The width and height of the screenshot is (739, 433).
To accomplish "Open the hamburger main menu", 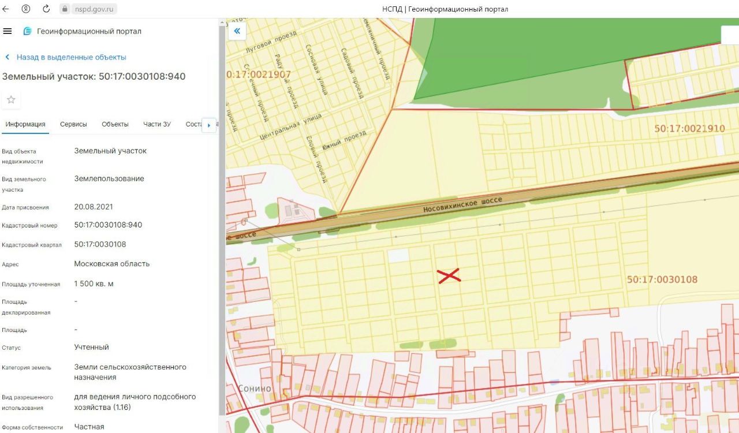I will coord(8,31).
